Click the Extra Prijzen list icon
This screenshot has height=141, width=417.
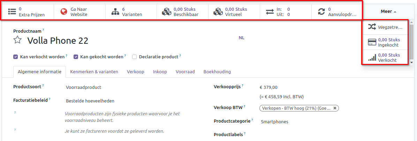click(12, 11)
